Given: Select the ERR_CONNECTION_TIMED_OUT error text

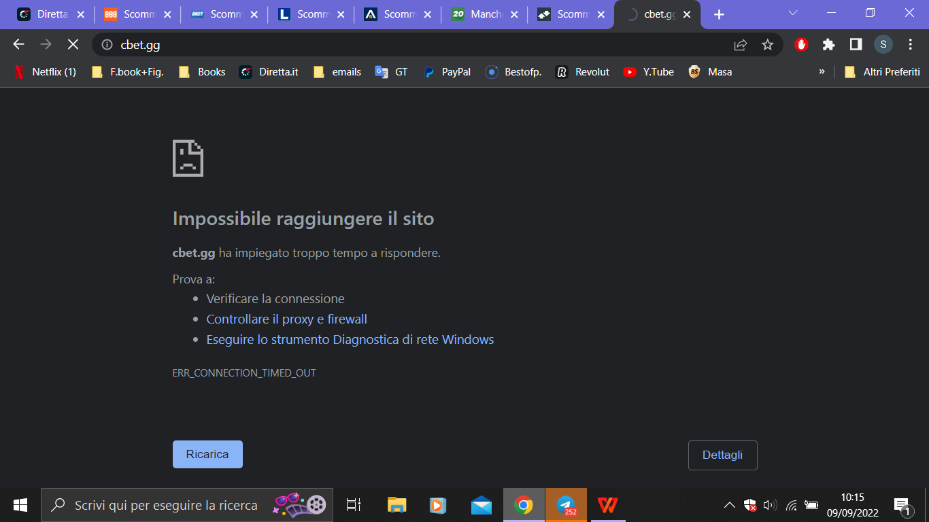Looking at the screenshot, I should pyautogui.click(x=244, y=373).
